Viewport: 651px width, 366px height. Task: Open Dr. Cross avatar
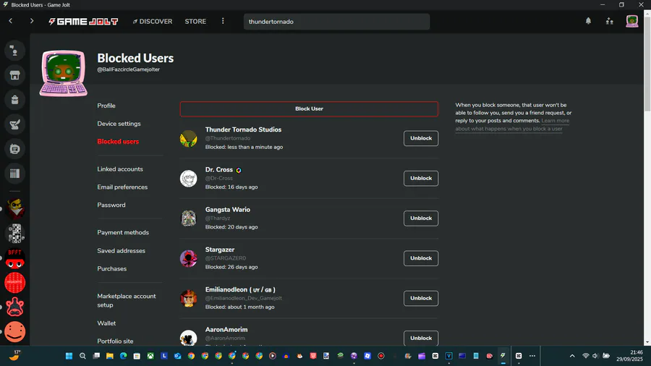tap(189, 179)
